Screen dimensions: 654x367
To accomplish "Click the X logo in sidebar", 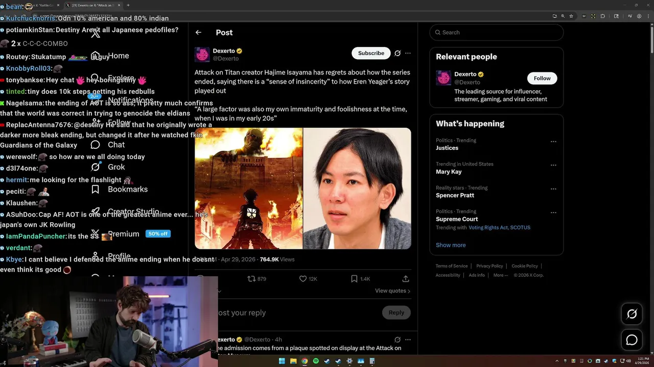I will pos(96,34).
